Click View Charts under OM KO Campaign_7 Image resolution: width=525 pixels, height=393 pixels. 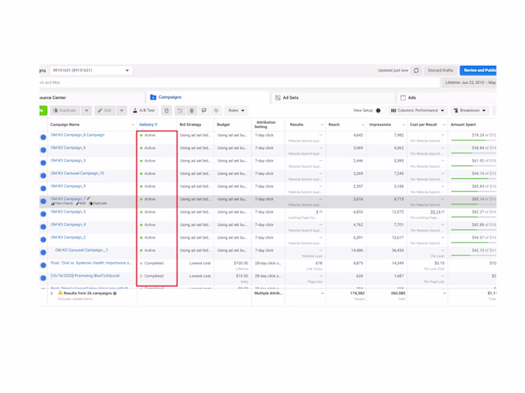(x=62, y=204)
